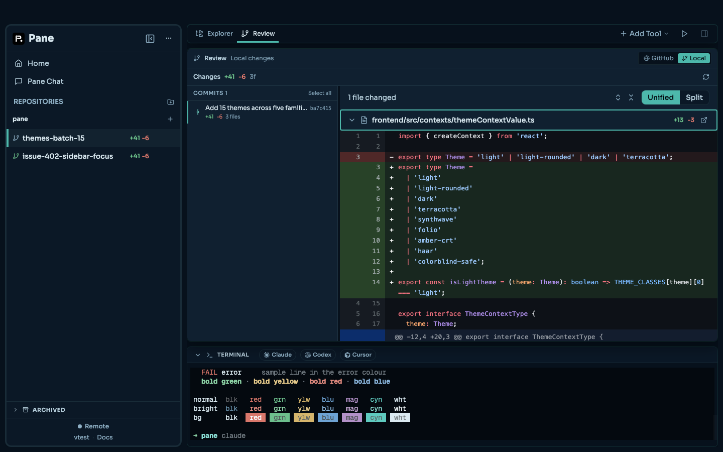723x452 pixels.
Task: Click added line with 'synthwave'
Action: click(x=529, y=219)
